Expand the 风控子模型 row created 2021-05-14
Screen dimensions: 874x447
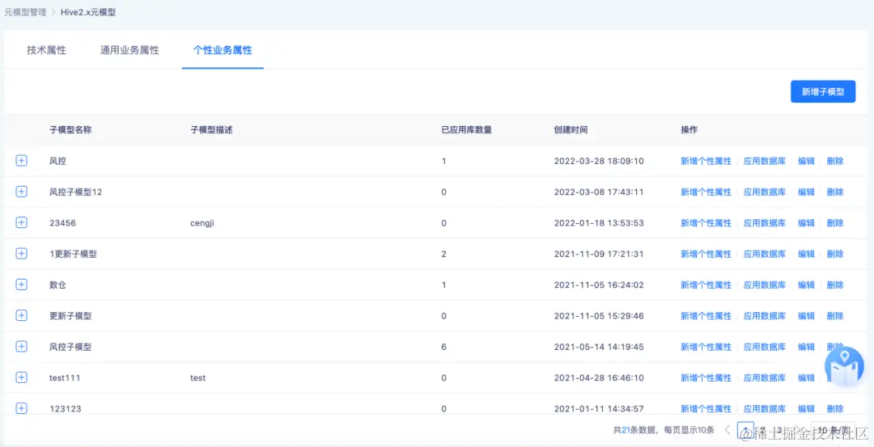coord(21,346)
